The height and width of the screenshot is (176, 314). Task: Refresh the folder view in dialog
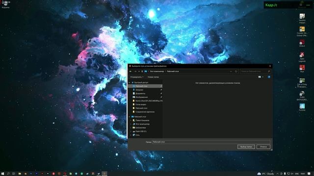click(236, 71)
